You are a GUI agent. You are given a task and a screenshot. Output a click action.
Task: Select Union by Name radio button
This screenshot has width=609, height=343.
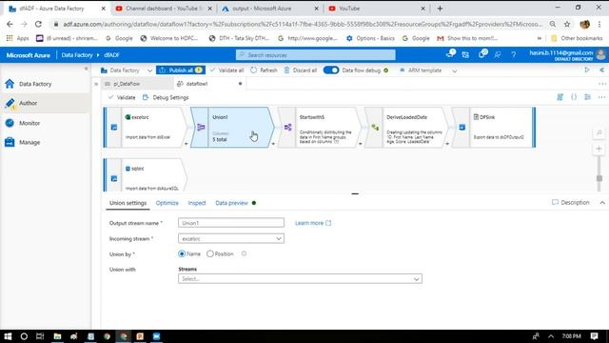(x=182, y=253)
